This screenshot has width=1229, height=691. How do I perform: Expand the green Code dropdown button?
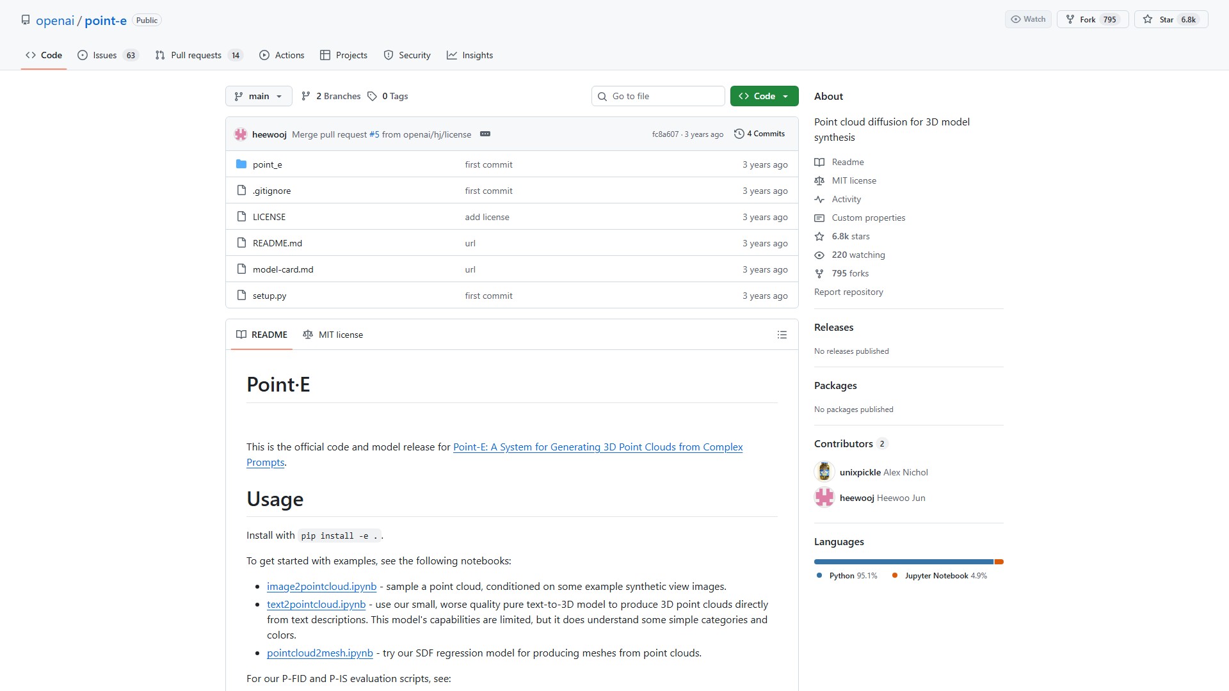[764, 96]
